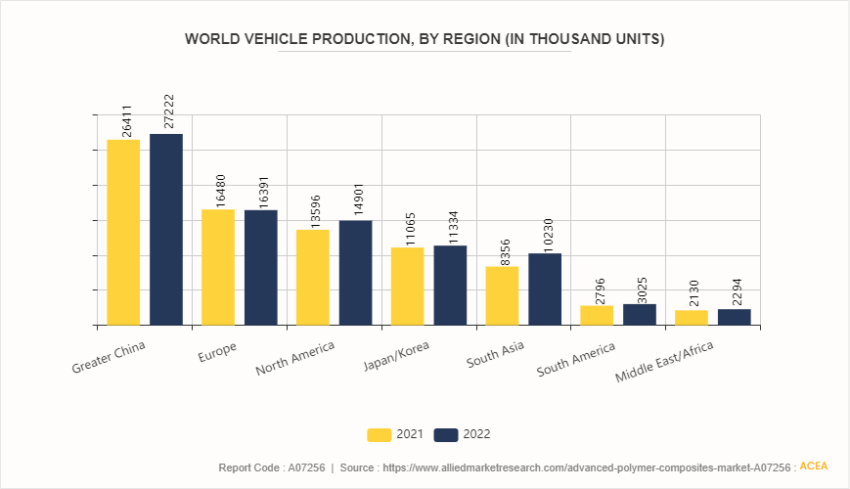The width and height of the screenshot is (850, 489).
Task: Select South Asia 2021 bar labeled 8356
Action: 502,296
